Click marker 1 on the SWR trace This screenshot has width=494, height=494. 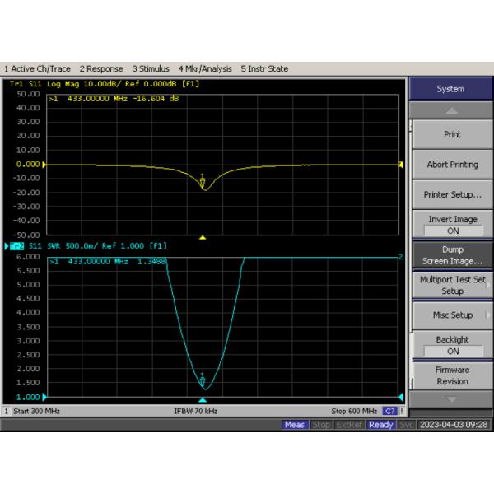tap(203, 381)
